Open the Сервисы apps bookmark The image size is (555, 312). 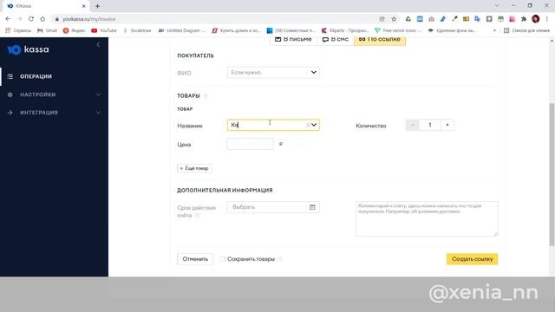tap(18, 30)
